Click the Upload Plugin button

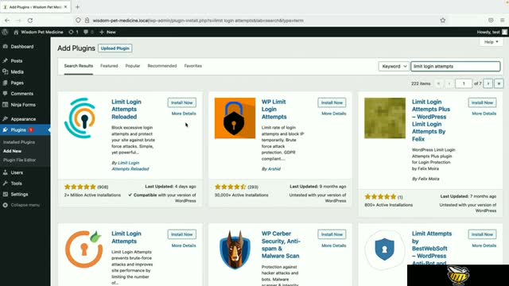115,48
